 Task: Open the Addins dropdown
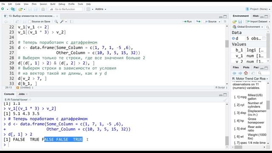(101, 9)
